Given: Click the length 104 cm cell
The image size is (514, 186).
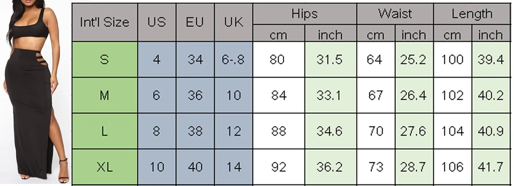Looking at the screenshot, I should click(x=453, y=131).
